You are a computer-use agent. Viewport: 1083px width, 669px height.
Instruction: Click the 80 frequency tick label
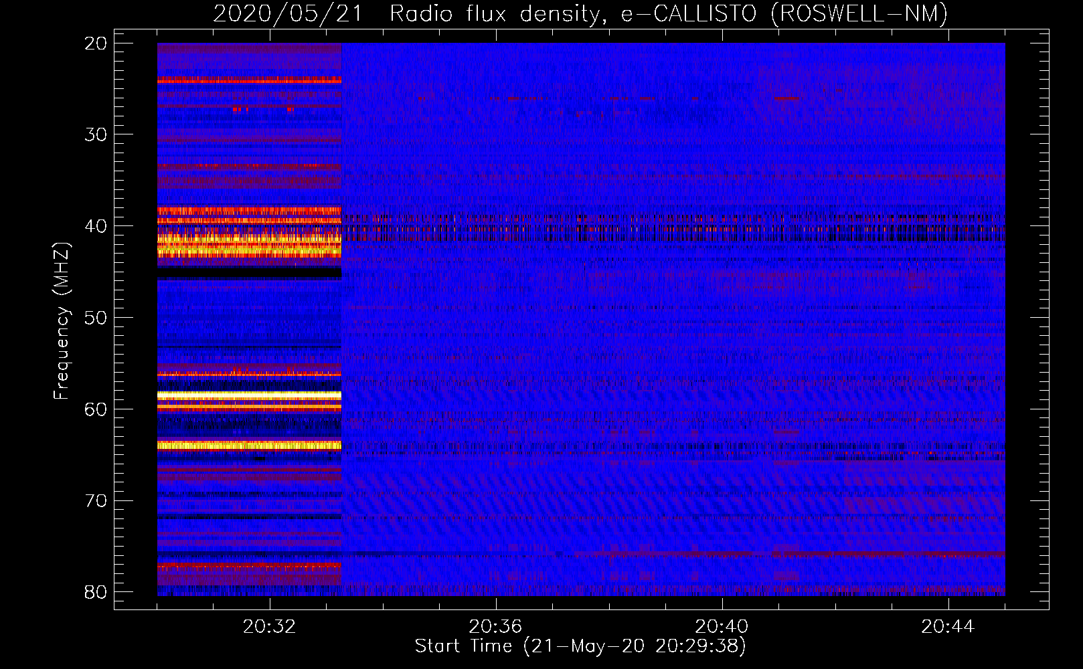[x=96, y=592]
